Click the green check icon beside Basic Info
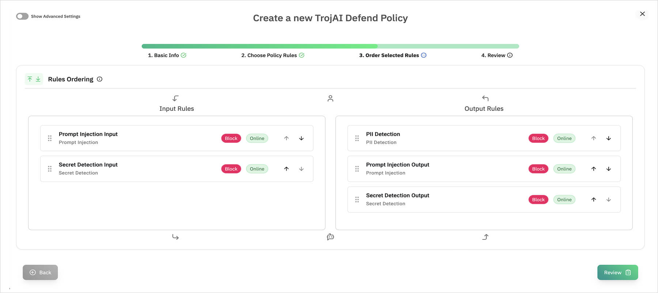Viewport: 658px width, 293px height. (184, 55)
